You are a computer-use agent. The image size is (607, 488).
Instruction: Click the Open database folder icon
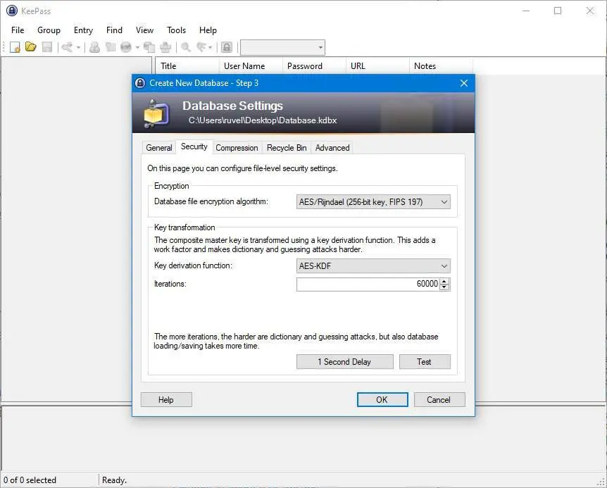(x=30, y=47)
